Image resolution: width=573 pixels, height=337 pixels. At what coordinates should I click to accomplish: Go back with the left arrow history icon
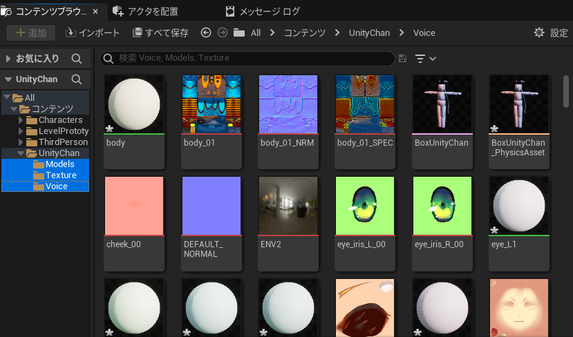point(206,33)
